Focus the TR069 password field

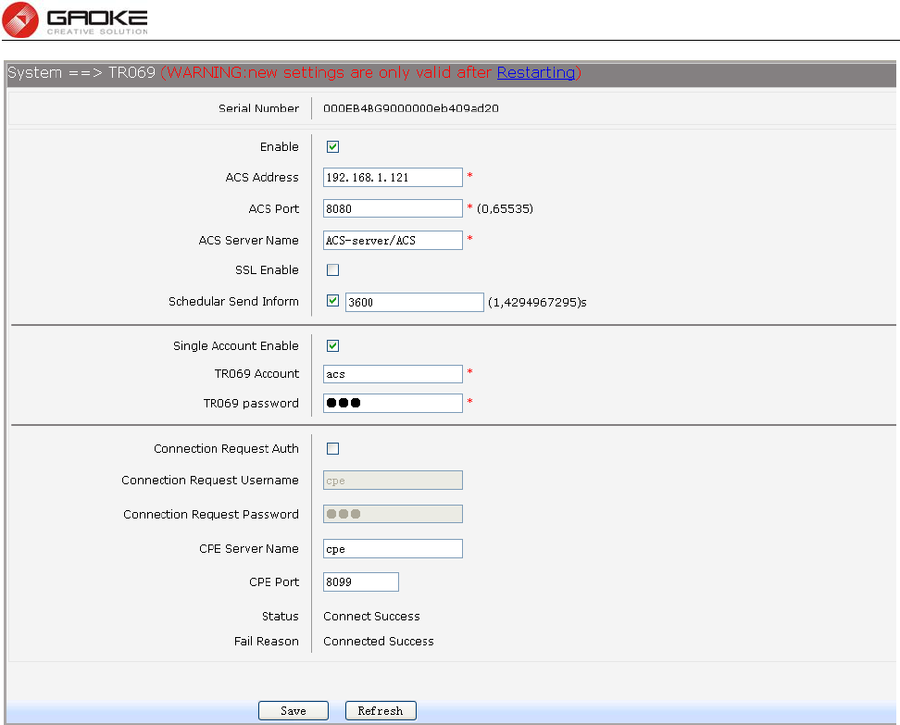(x=393, y=403)
